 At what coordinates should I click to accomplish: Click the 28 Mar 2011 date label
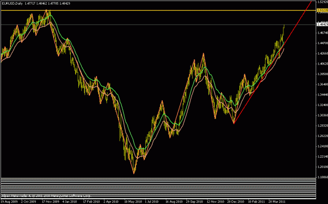pos(277,202)
